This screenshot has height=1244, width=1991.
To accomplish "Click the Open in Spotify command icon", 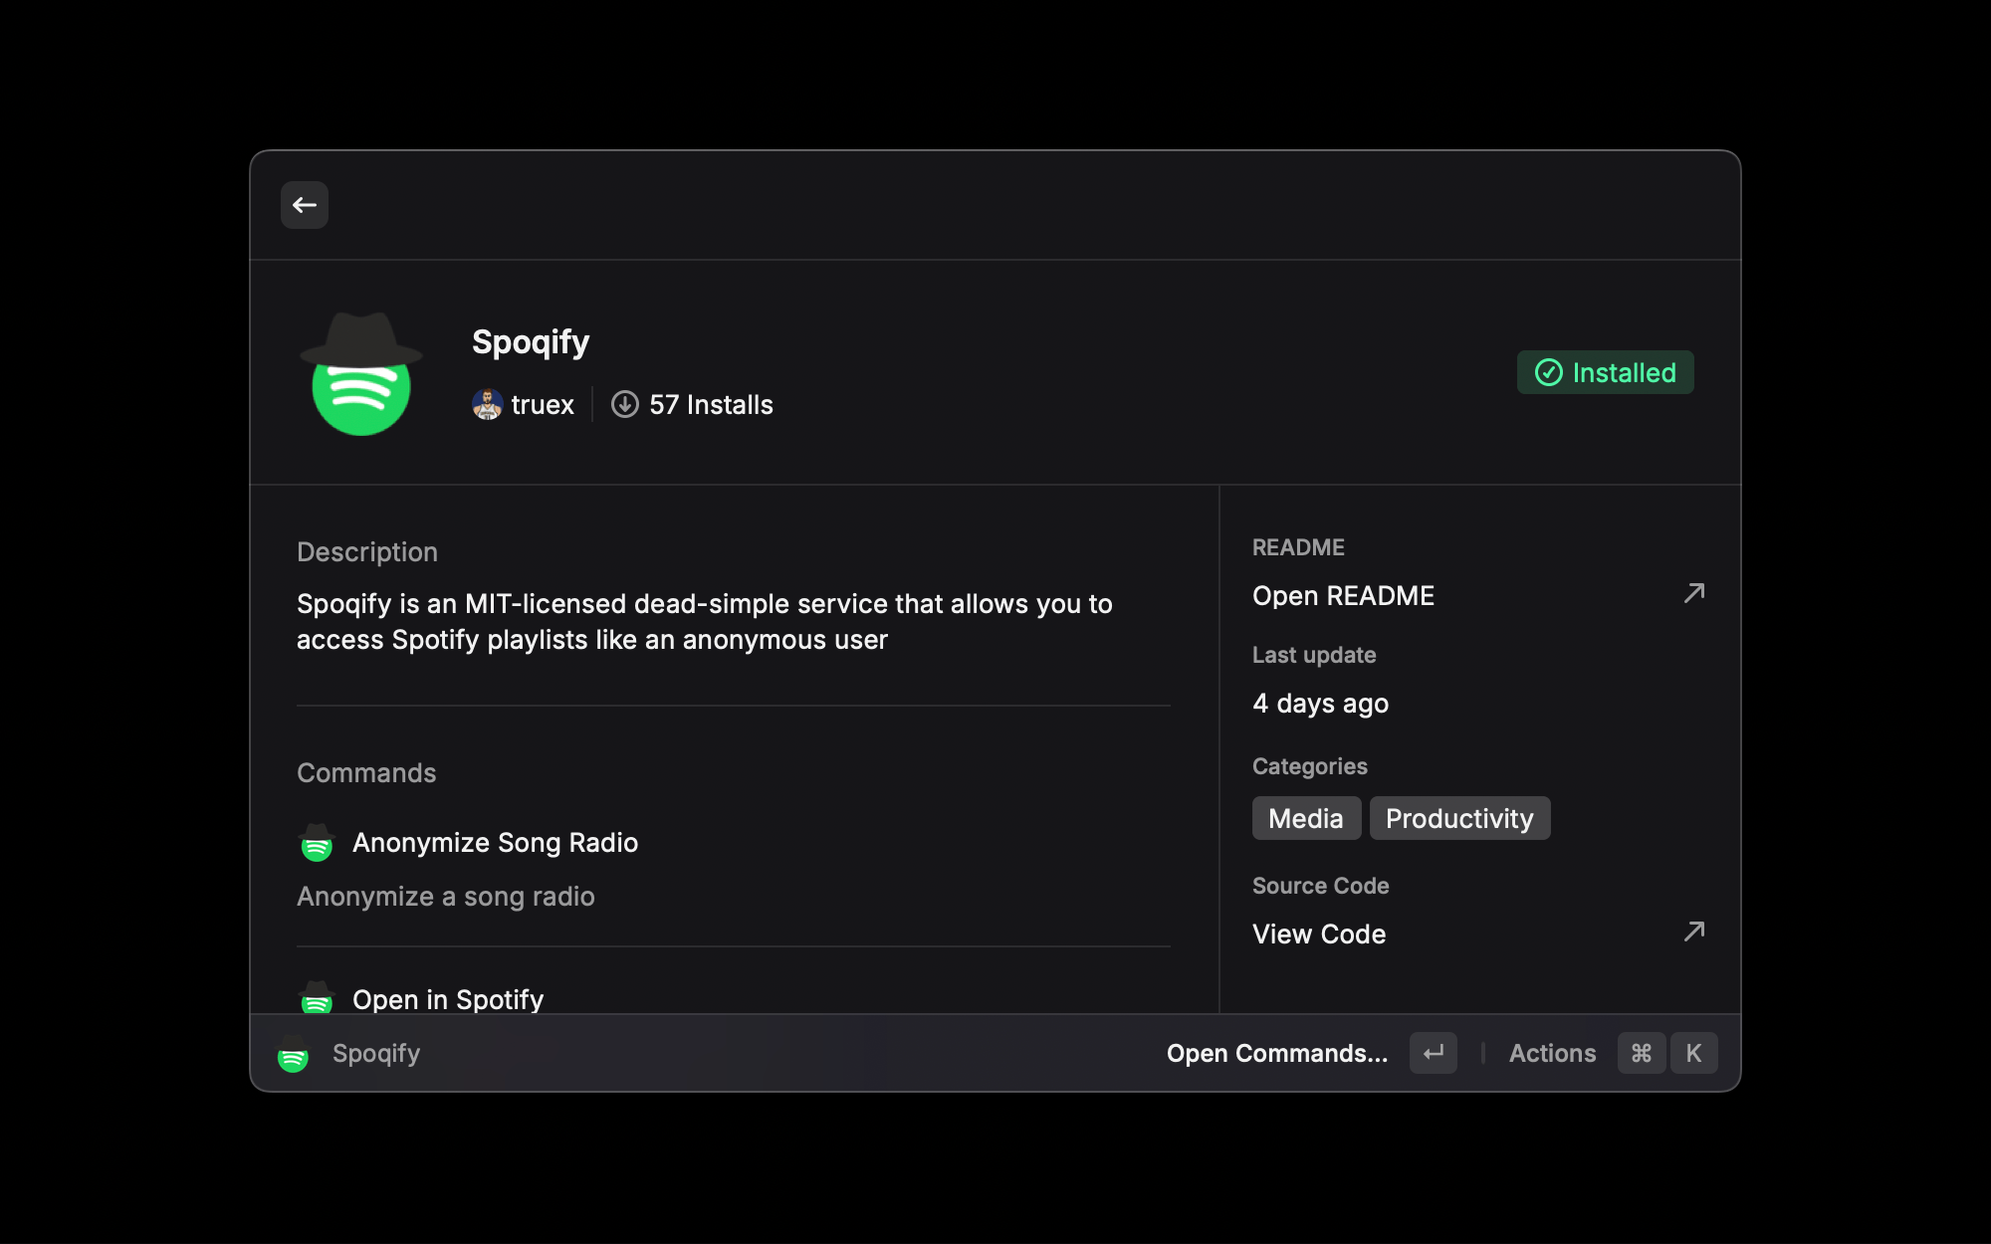I will (x=317, y=997).
